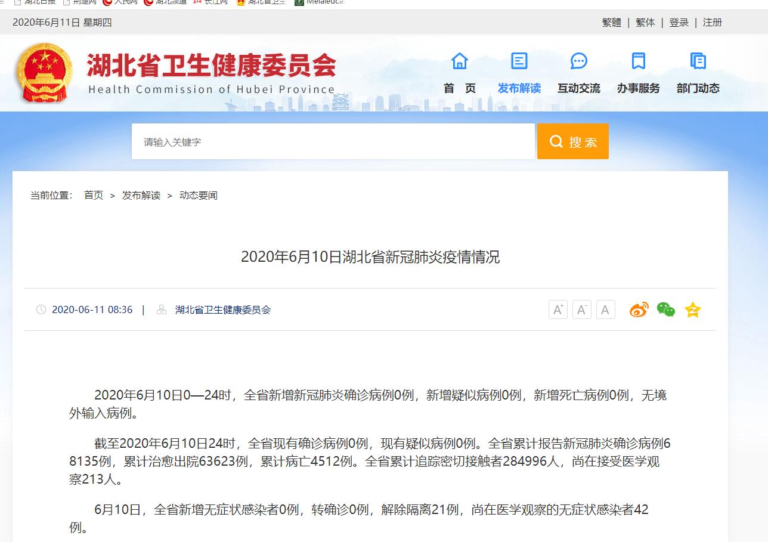
Task: Click the 登录 login link
Action: [x=679, y=23]
